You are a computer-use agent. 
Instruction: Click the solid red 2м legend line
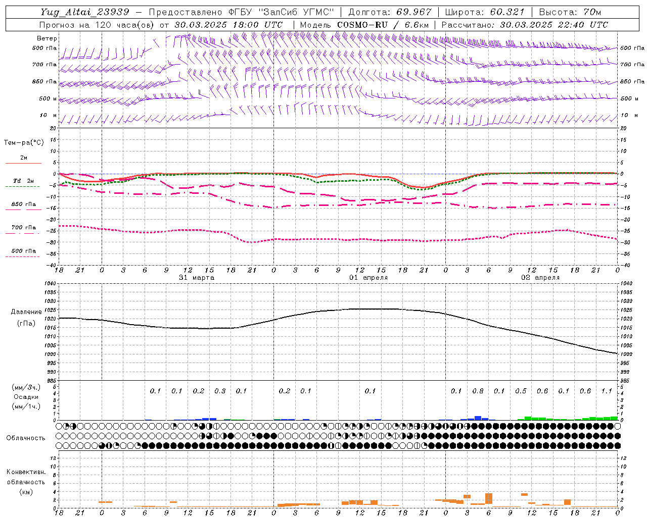(23, 163)
